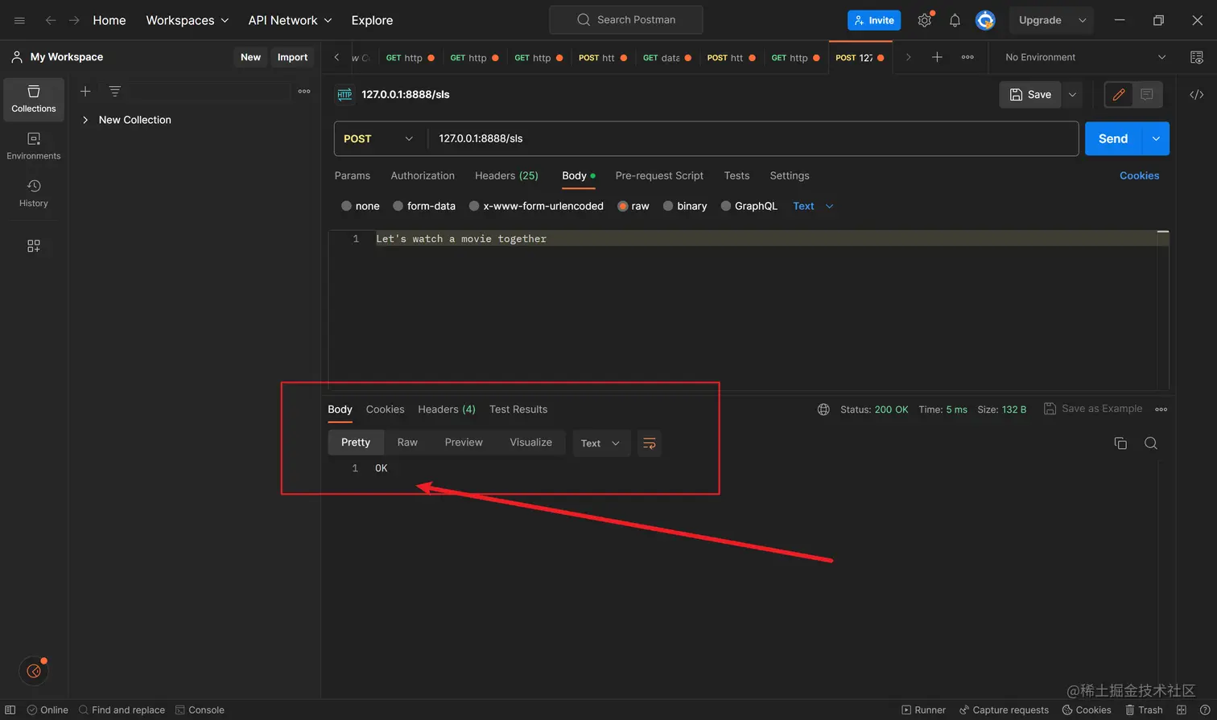Viewport: 1217px width, 720px height.
Task: Open response Headers (4) tab
Action: [447, 409]
